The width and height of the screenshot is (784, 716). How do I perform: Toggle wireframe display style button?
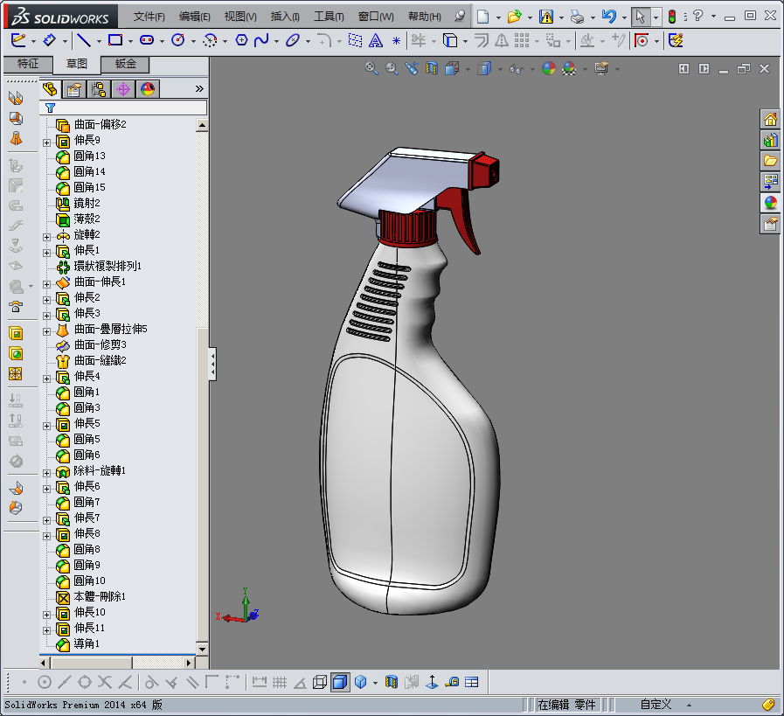pyautogui.click(x=320, y=682)
